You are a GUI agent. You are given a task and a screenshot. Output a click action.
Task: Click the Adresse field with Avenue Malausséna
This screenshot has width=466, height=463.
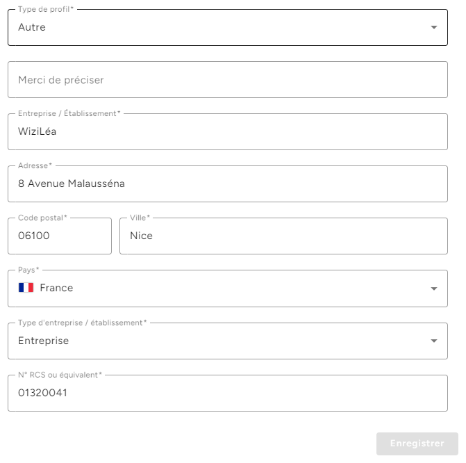(x=228, y=184)
